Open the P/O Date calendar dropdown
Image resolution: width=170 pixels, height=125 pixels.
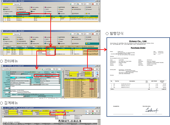point(39,72)
